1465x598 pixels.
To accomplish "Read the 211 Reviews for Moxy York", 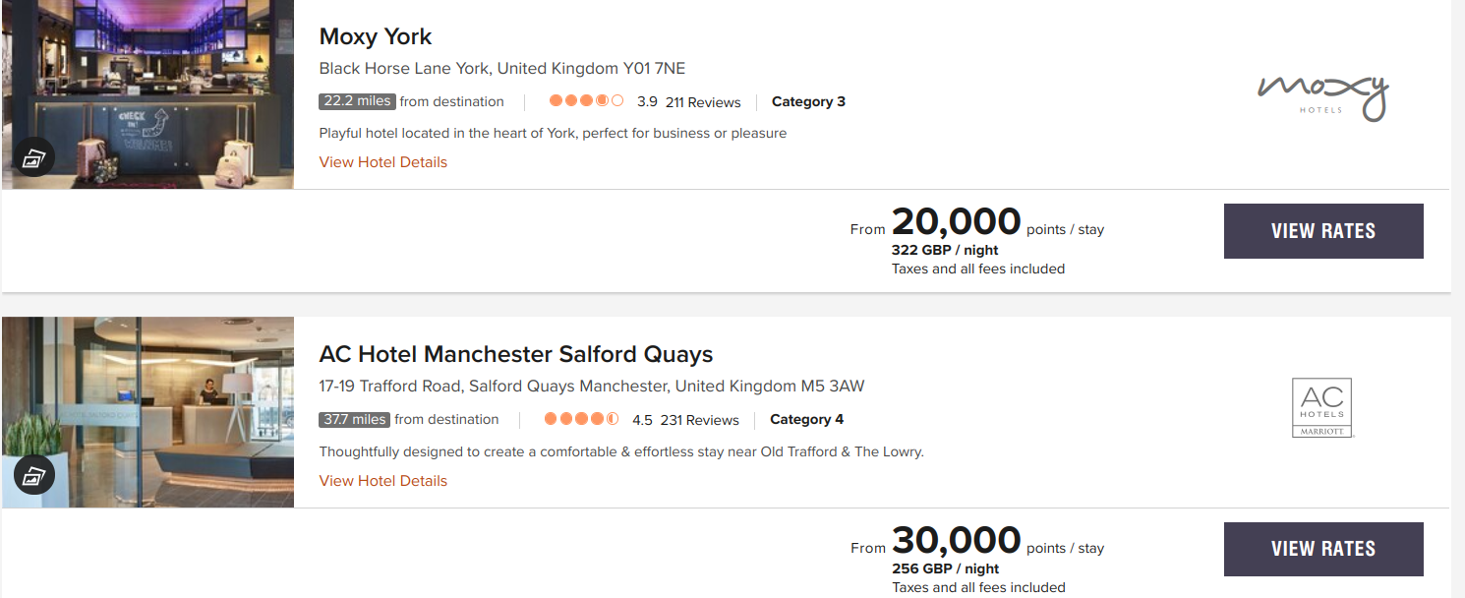I will tap(702, 102).
